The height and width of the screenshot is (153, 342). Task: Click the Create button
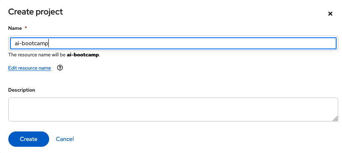tap(29, 139)
